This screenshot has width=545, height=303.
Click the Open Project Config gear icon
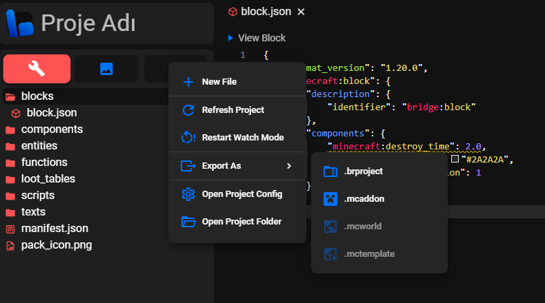click(188, 194)
